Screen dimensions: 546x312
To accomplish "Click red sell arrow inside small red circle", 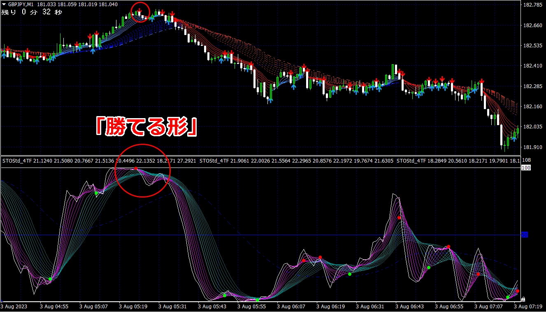I will [139, 9].
